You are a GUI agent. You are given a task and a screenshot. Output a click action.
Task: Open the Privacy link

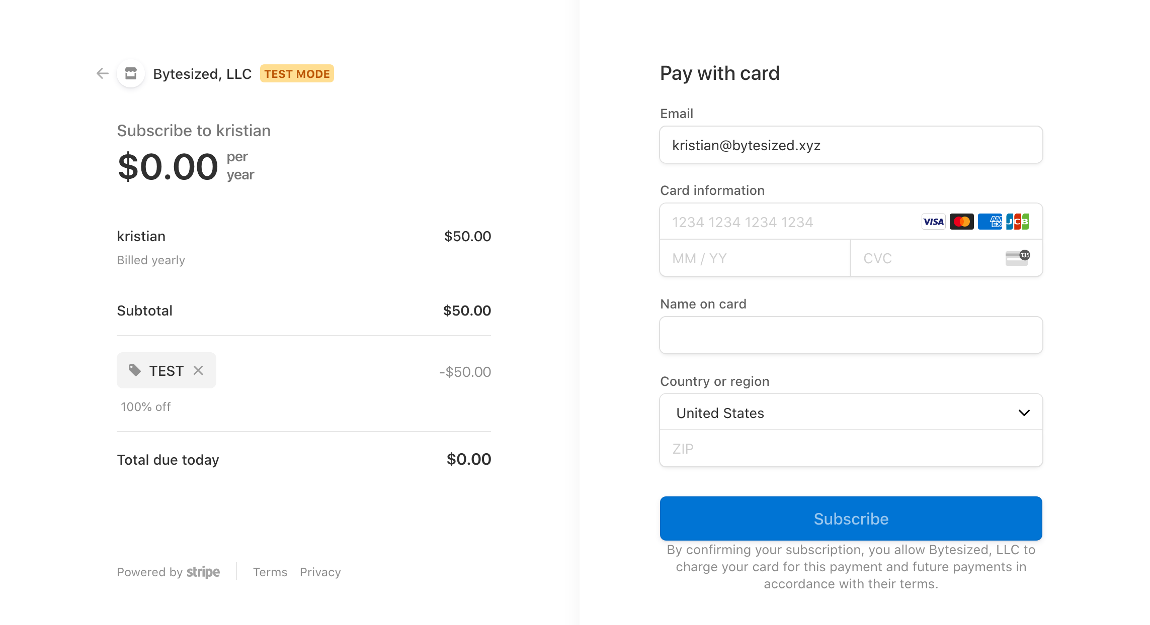pyautogui.click(x=320, y=572)
